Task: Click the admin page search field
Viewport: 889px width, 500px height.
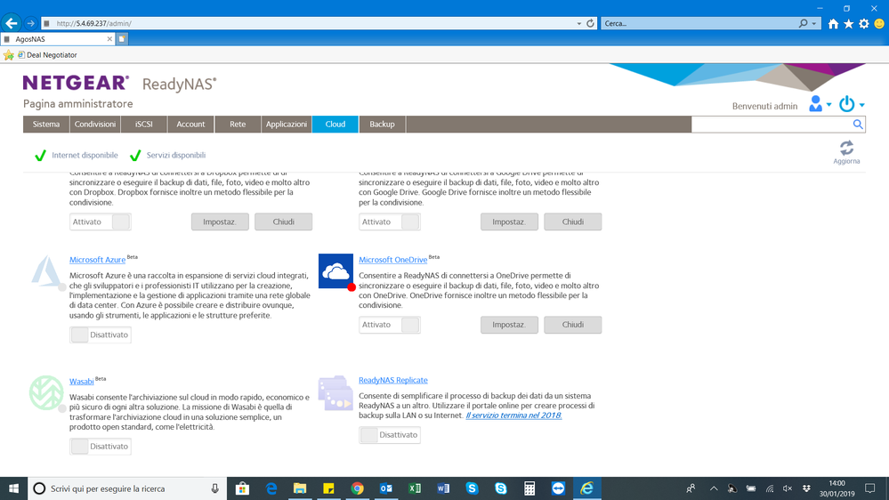Action: [772, 125]
